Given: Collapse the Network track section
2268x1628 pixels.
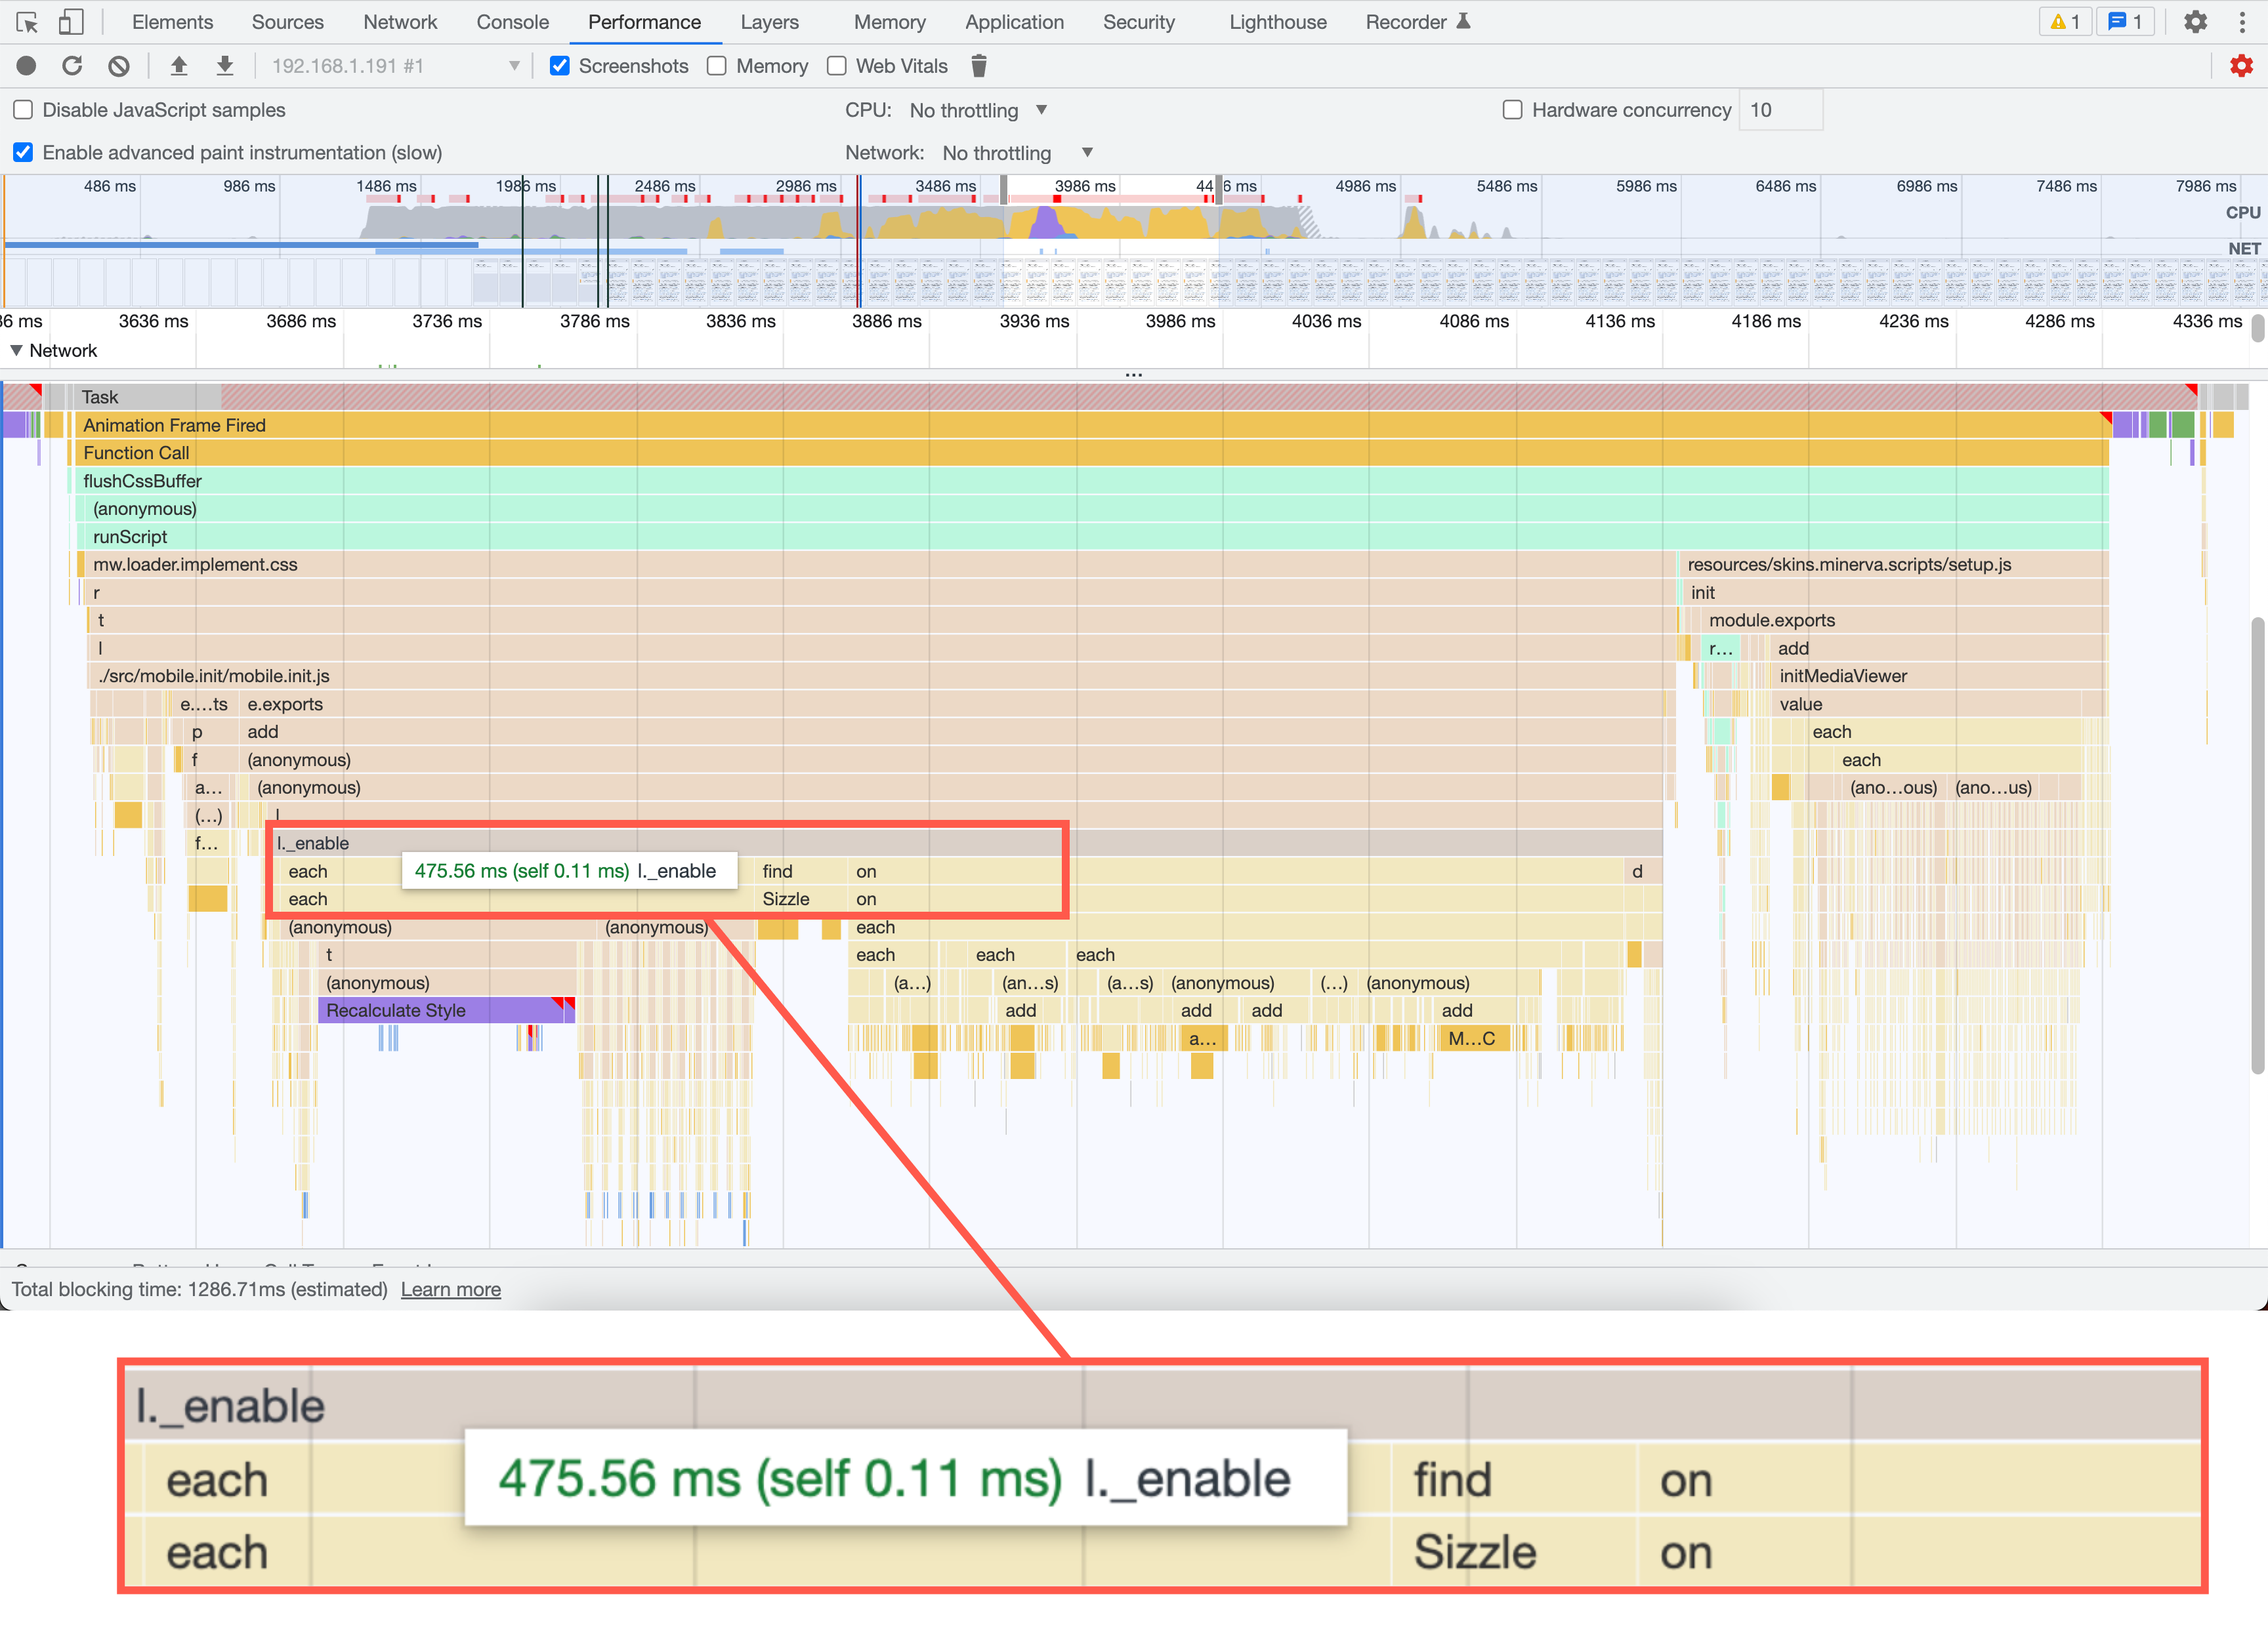Looking at the screenshot, I should [16, 351].
